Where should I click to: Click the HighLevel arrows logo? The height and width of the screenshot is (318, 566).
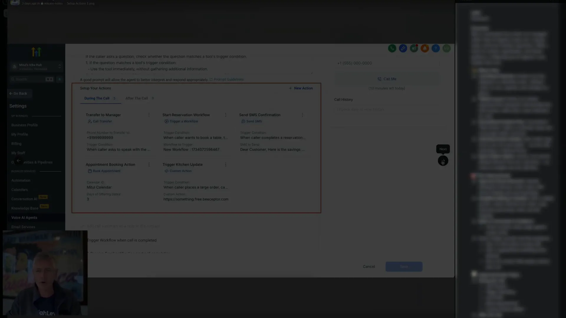click(36, 52)
